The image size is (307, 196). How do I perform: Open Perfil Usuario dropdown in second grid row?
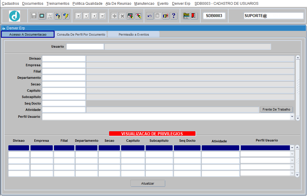(292, 154)
